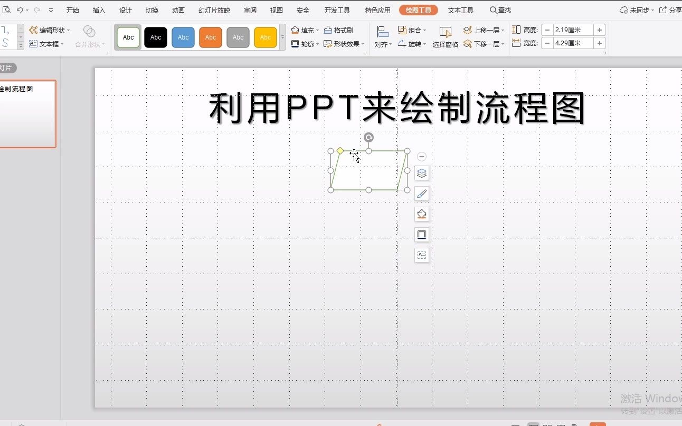
Task: Open the 轮廓 outline dropdown arrow
Action: [x=318, y=44]
